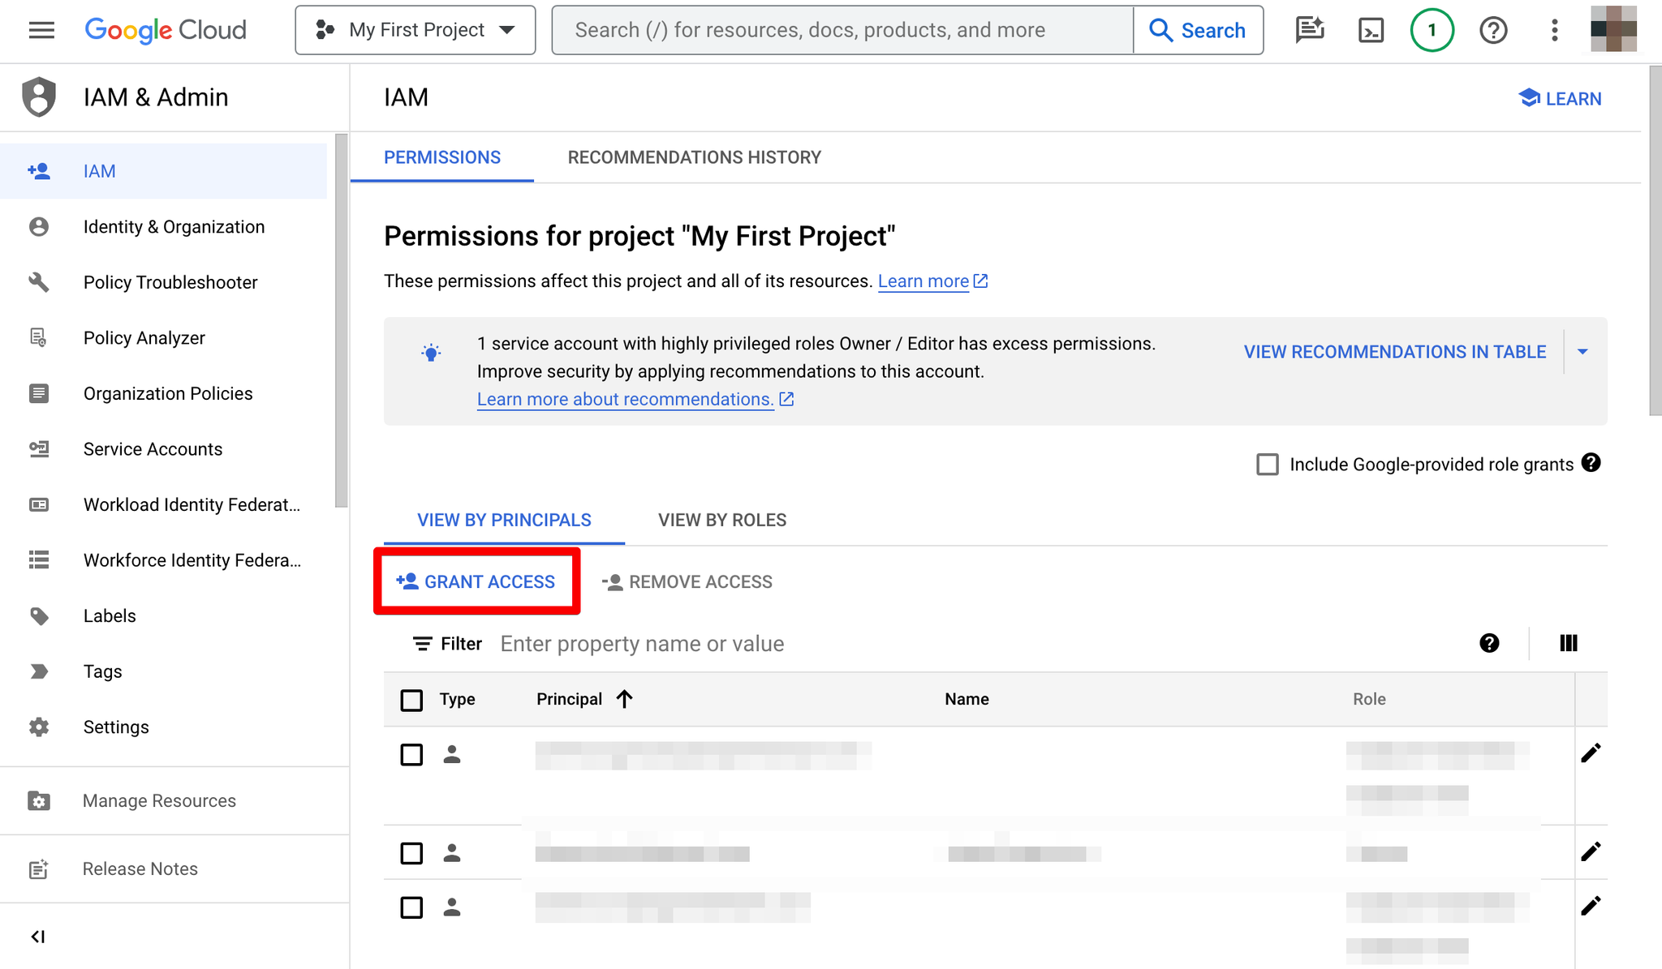Enable Include Google-provided role grants checkbox
The width and height of the screenshot is (1662, 969).
(1267, 465)
